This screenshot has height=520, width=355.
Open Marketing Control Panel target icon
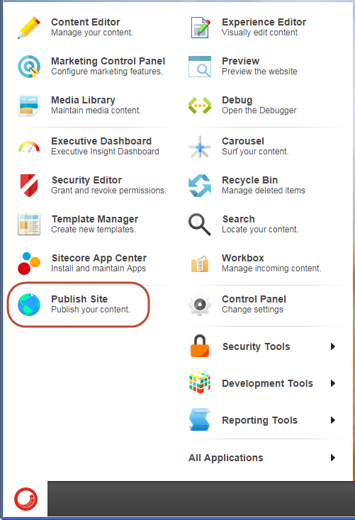point(29,67)
